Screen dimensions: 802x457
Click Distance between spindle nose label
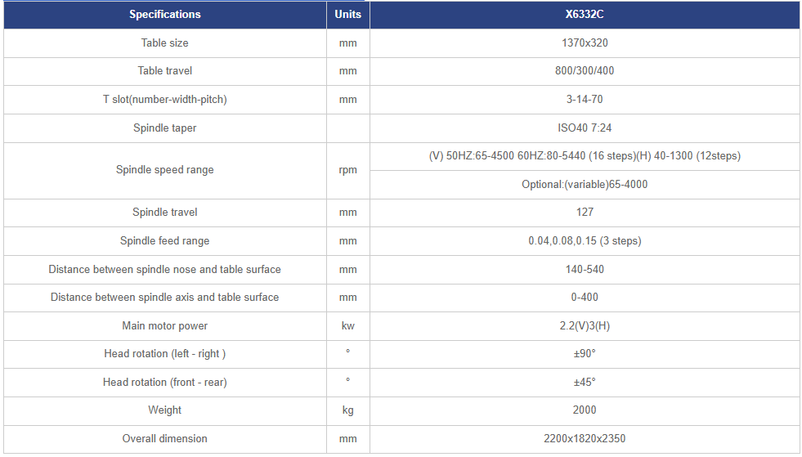tap(164, 270)
